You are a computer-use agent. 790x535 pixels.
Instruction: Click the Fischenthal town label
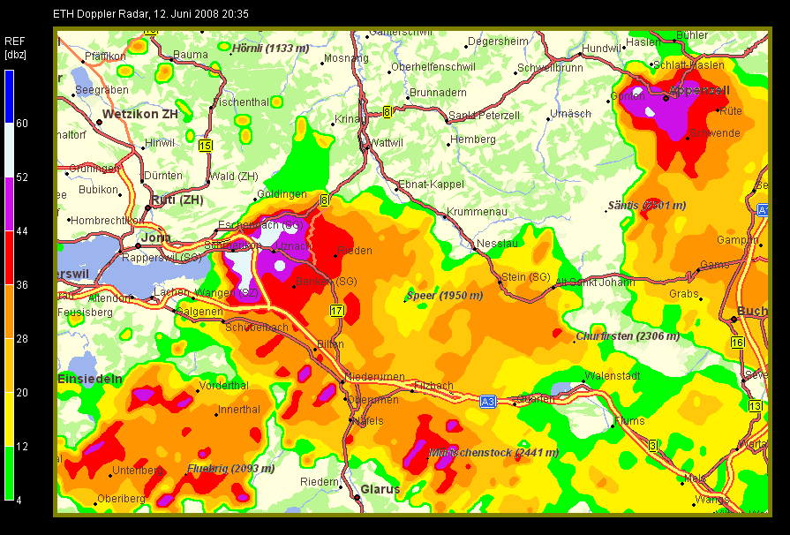241,102
